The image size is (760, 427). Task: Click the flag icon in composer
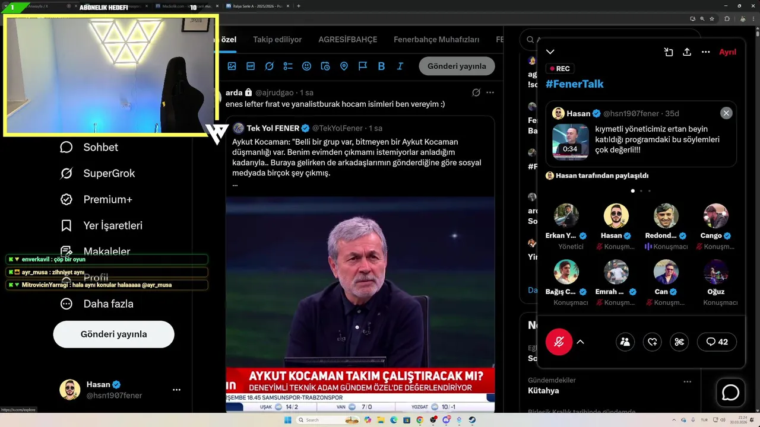[363, 66]
